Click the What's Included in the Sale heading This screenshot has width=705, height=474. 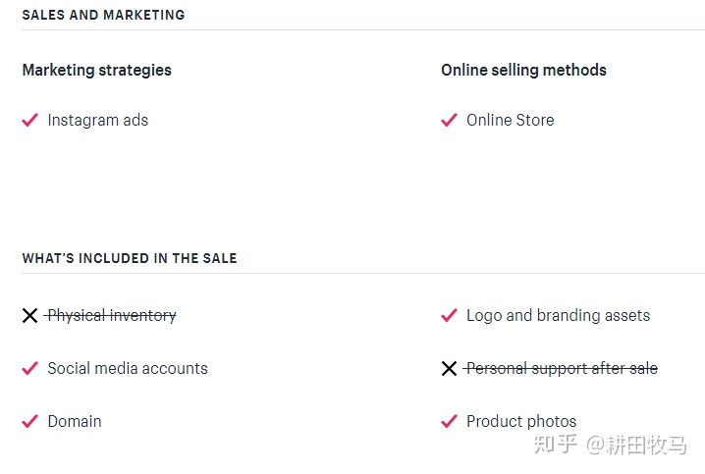point(130,258)
